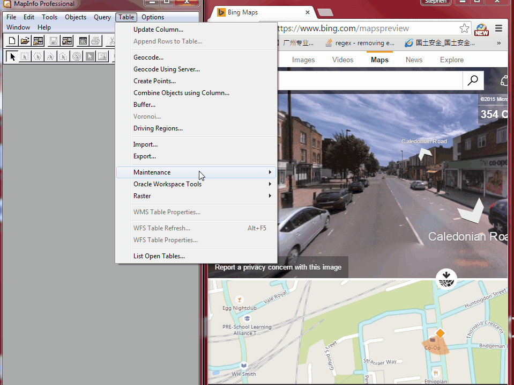
Task: Switch to the Bing News tab
Action: click(414, 60)
